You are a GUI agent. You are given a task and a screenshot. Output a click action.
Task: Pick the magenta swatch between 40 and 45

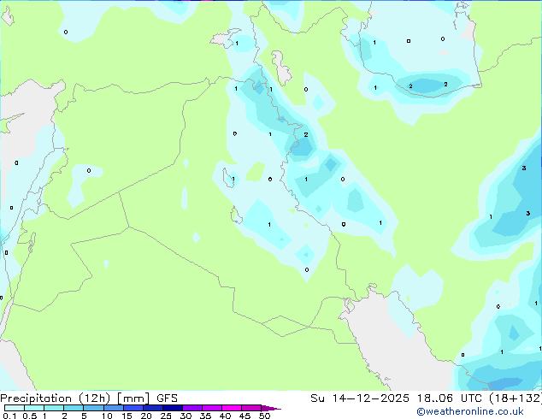coord(232,408)
